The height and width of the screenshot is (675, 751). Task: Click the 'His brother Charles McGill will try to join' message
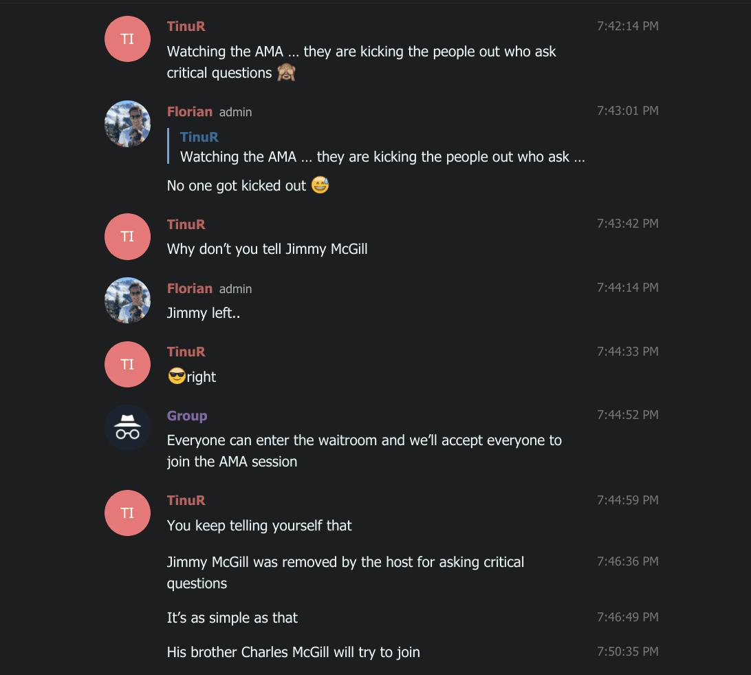(293, 652)
